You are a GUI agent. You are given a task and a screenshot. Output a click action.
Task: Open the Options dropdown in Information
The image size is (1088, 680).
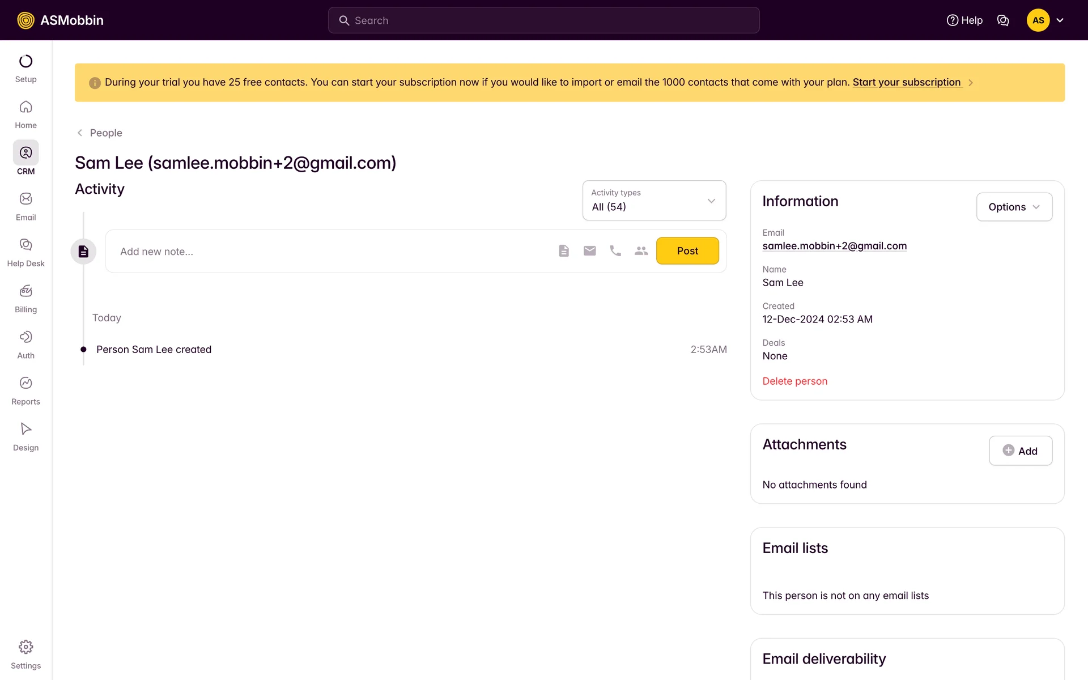(x=1014, y=207)
